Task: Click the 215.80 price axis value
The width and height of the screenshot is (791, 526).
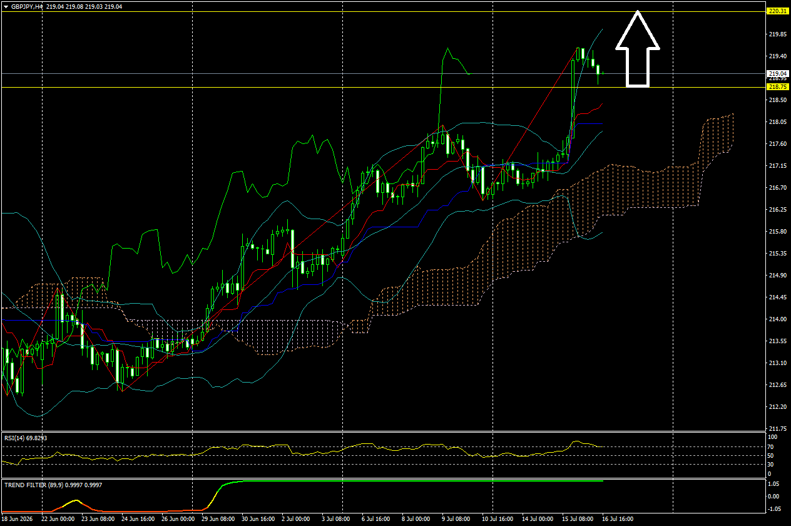Action: tap(777, 232)
